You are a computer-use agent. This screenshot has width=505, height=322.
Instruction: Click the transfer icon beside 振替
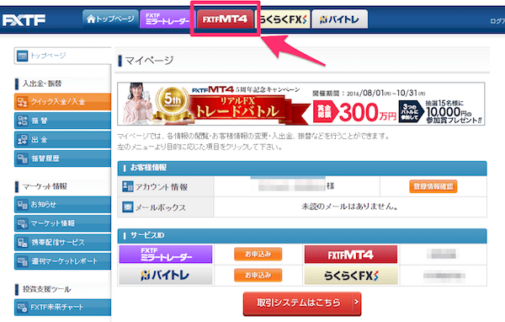pos(22,121)
